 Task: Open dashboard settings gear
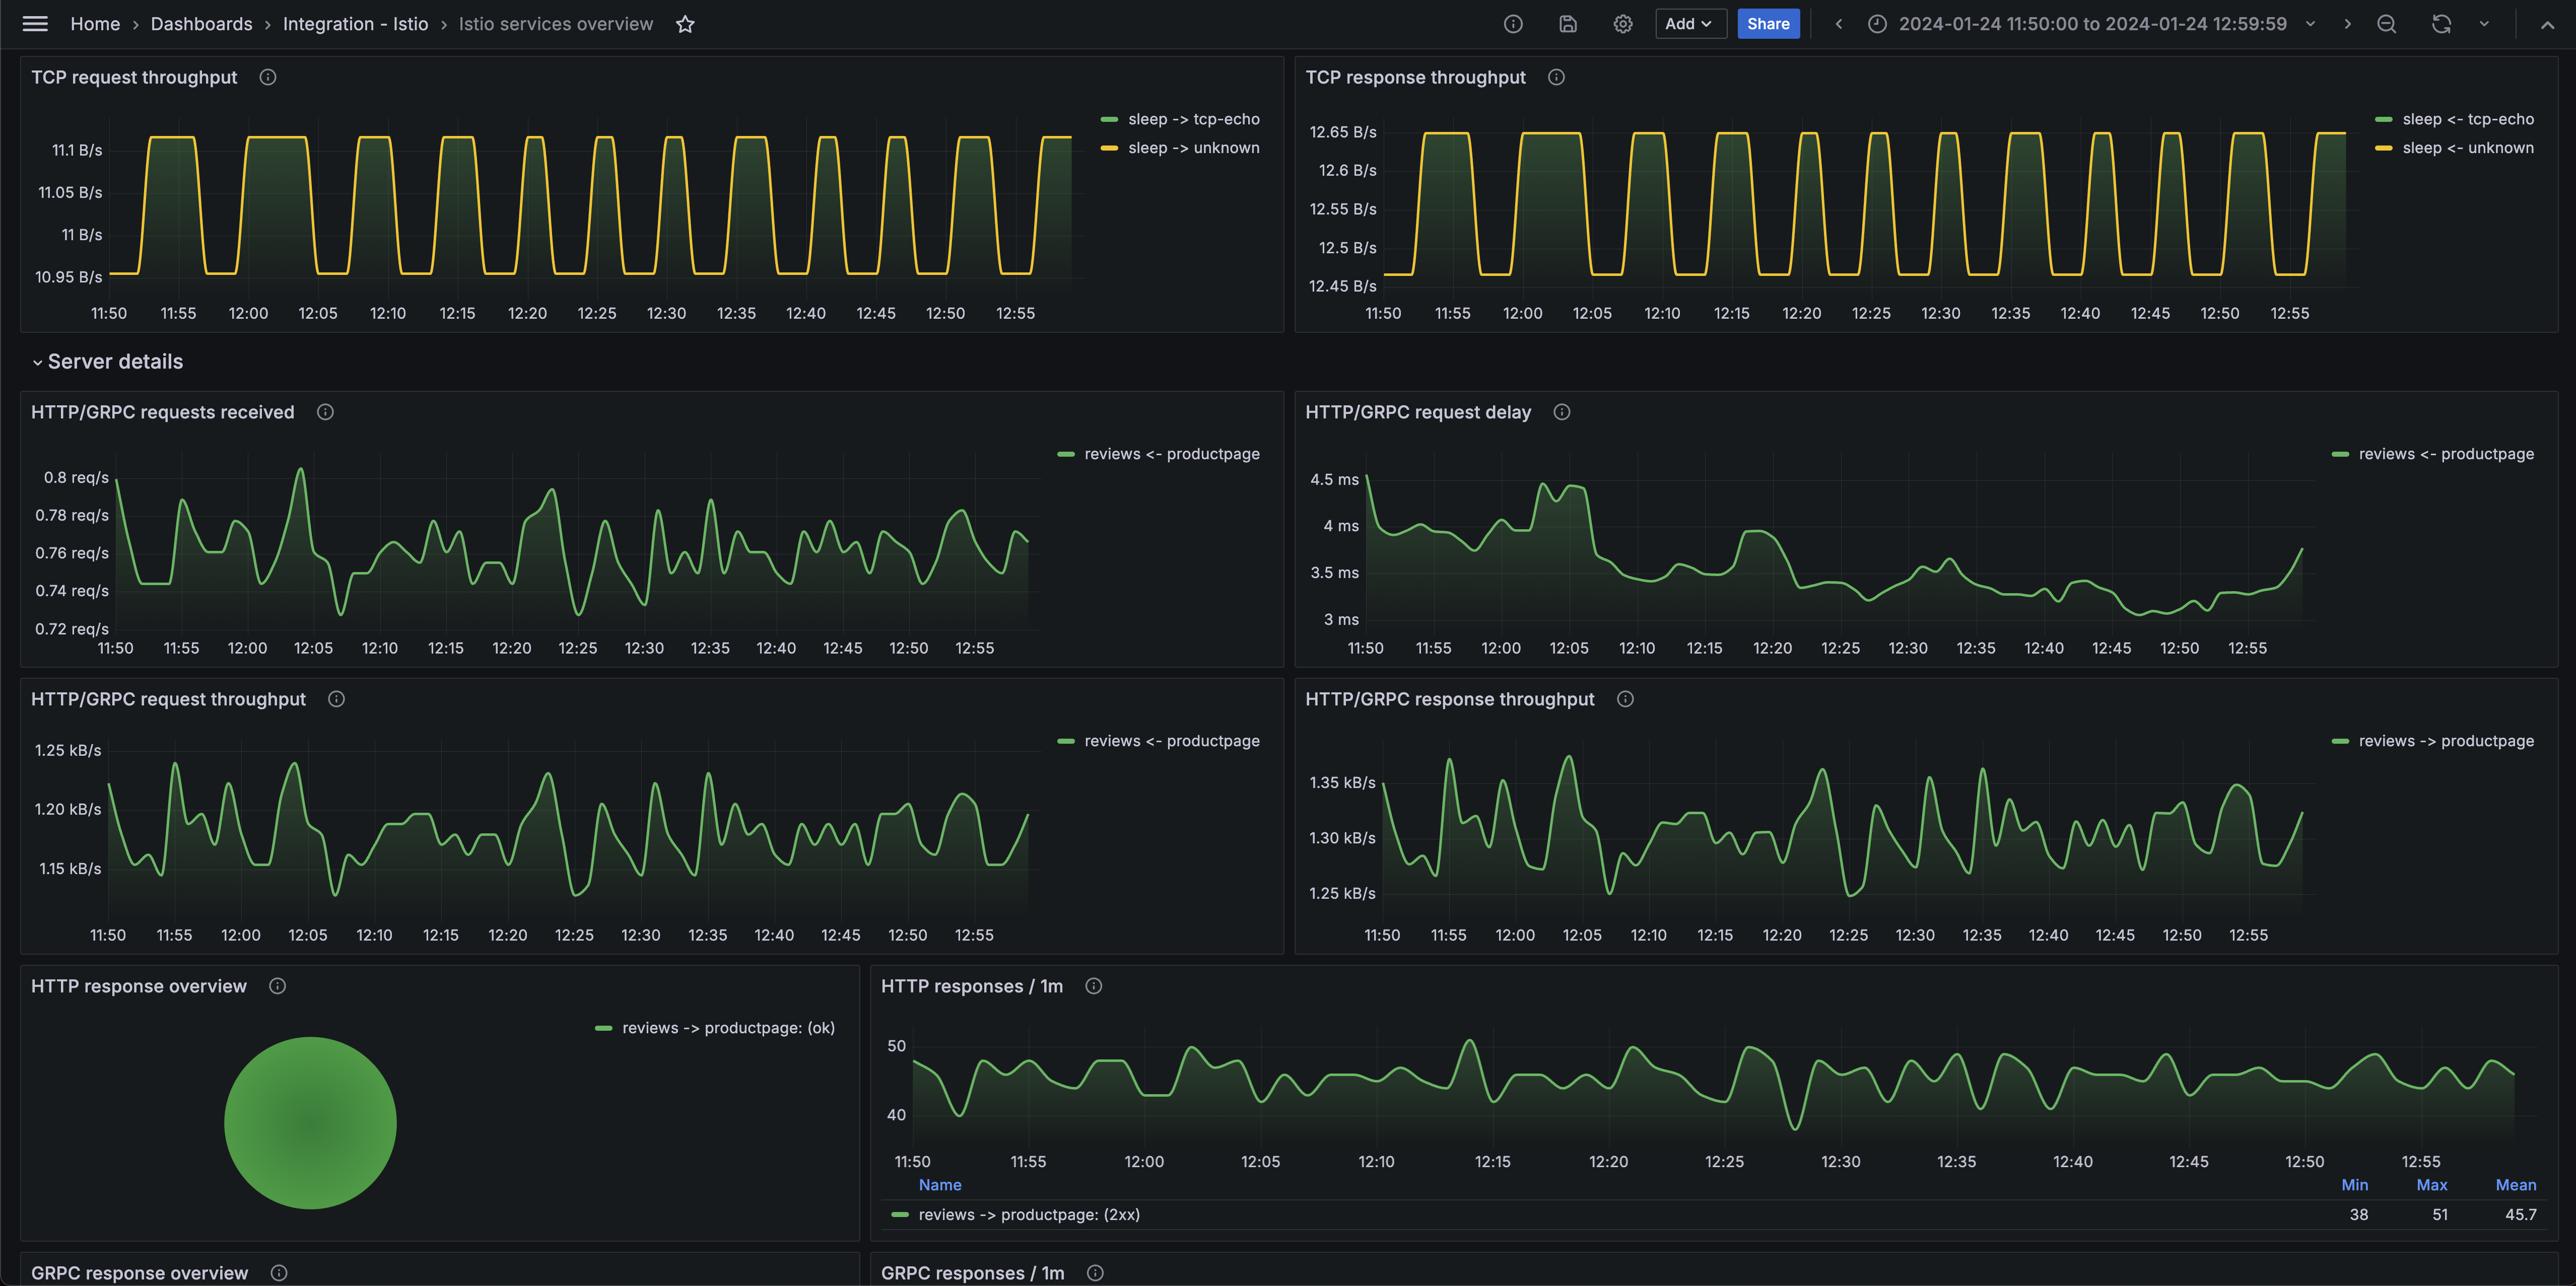[1623, 24]
